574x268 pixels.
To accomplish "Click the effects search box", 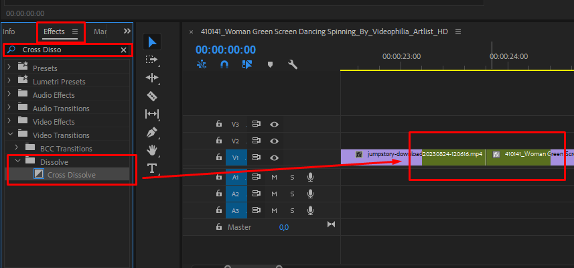I will point(68,50).
